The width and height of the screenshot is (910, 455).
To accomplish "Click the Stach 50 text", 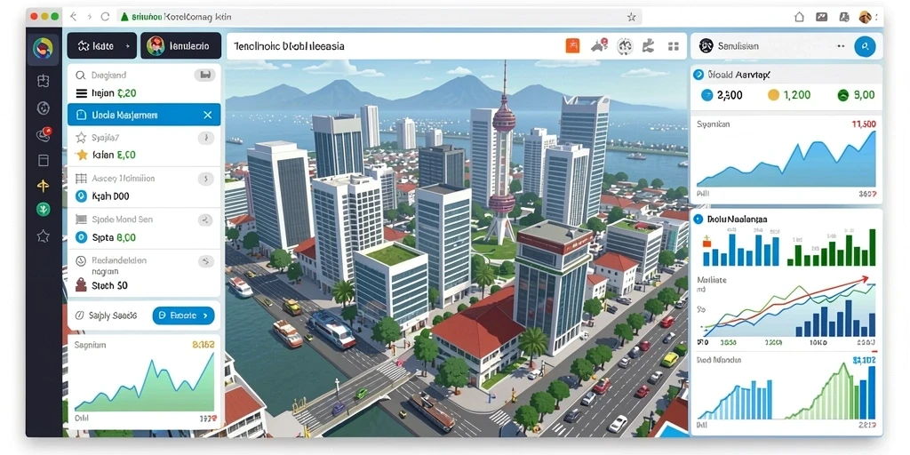I will pos(110,285).
